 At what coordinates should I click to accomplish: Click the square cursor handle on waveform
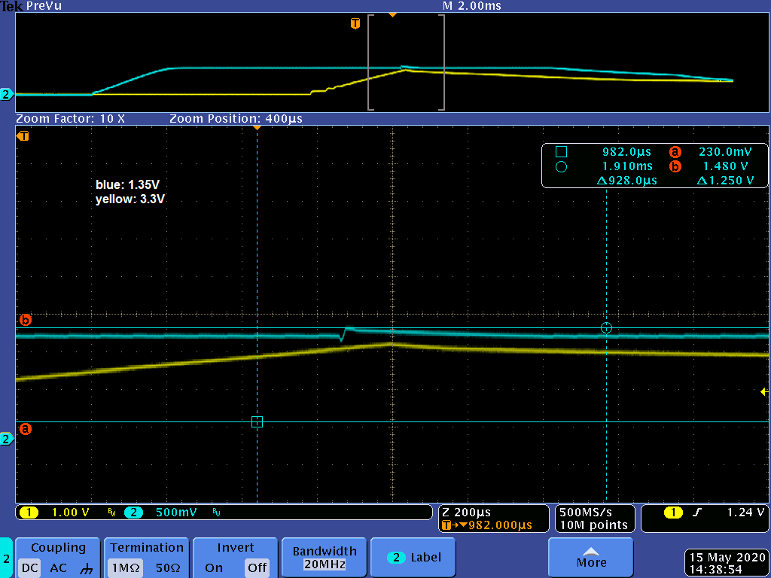click(x=258, y=421)
